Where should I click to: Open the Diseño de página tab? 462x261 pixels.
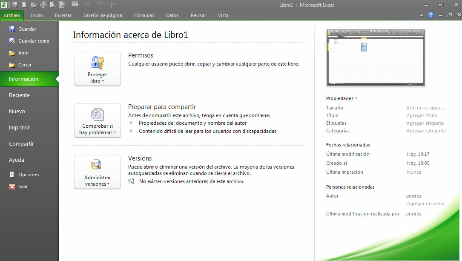click(103, 15)
